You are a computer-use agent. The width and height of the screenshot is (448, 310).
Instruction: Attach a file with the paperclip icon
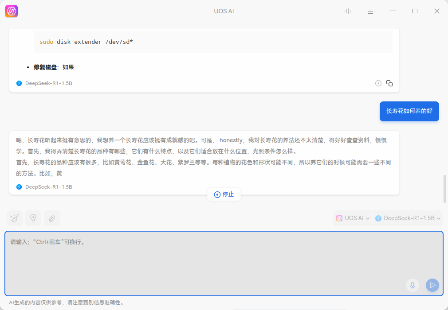(x=52, y=218)
